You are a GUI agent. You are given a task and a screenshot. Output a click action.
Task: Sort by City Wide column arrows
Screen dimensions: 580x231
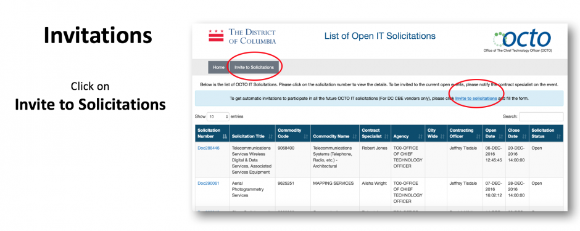click(441, 137)
